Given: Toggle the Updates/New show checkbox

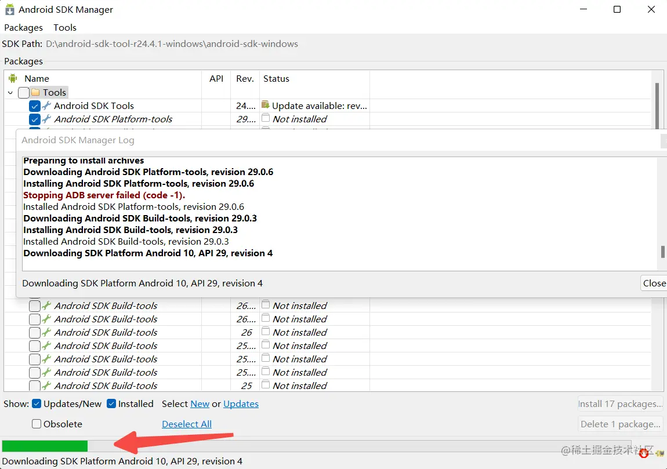Looking at the screenshot, I should [37, 403].
